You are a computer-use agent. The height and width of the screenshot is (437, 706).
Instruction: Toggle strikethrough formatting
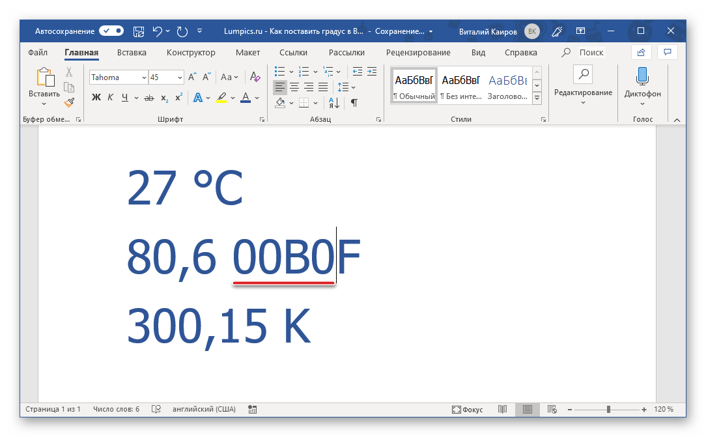(x=149, y=98)
